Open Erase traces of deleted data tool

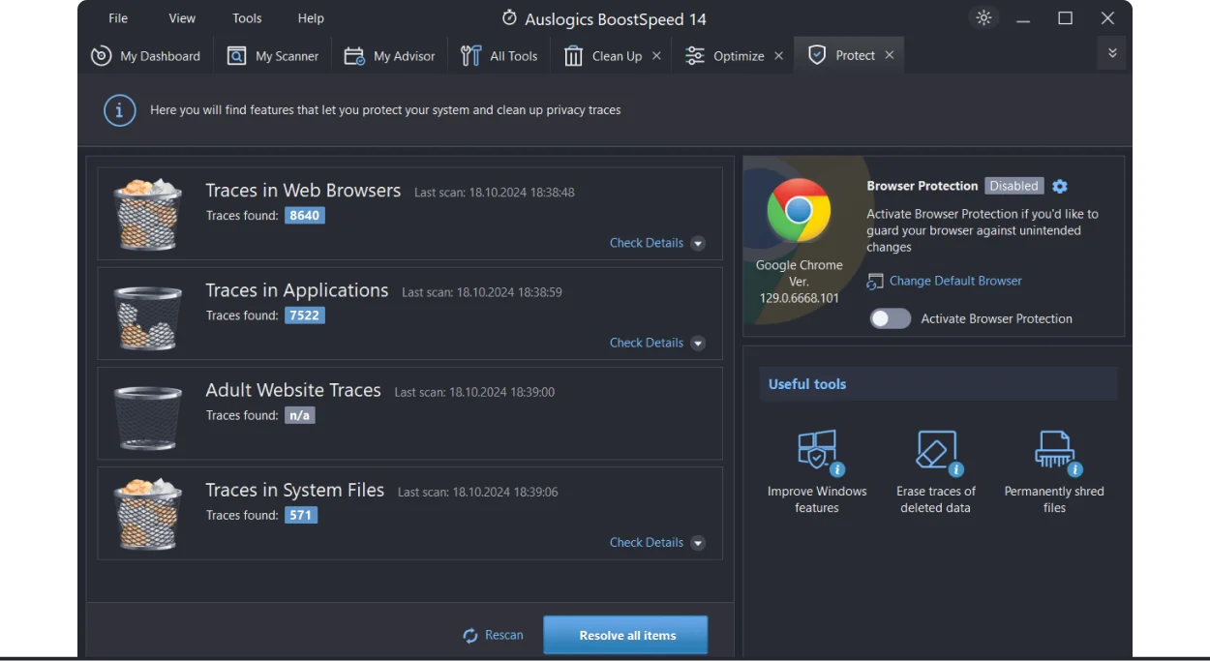click(x=936, y=472)
